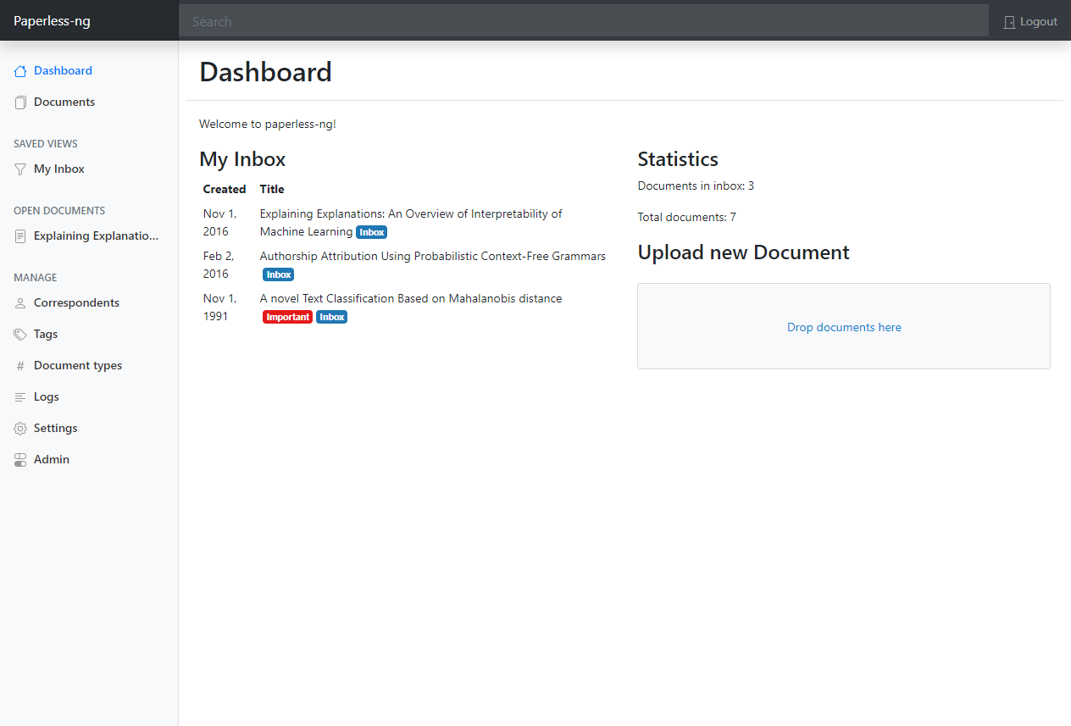Open the Explaining Explanations document row

pos(410,214)
